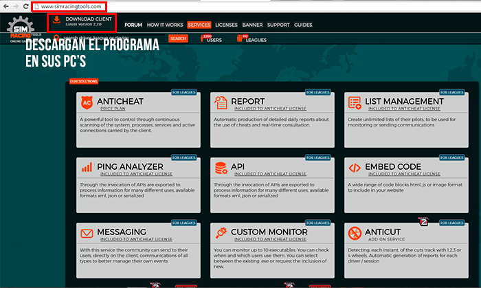Click the Anticut tools icon
481x288 pixels.
click(355, 232)
